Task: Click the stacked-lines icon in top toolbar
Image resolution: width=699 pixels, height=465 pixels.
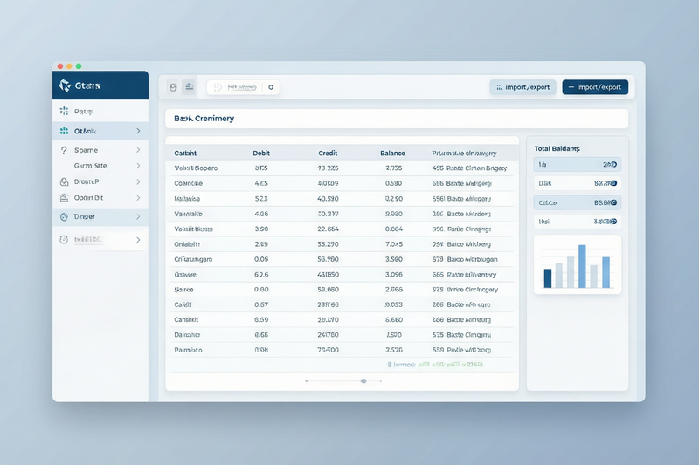Action: click(189, 87)
